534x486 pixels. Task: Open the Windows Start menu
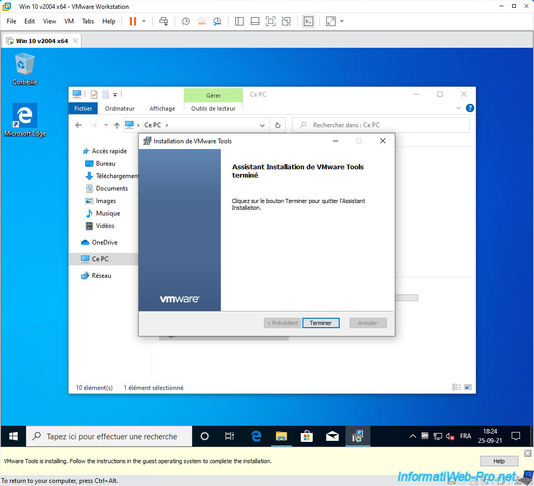(x=14, y=436)
